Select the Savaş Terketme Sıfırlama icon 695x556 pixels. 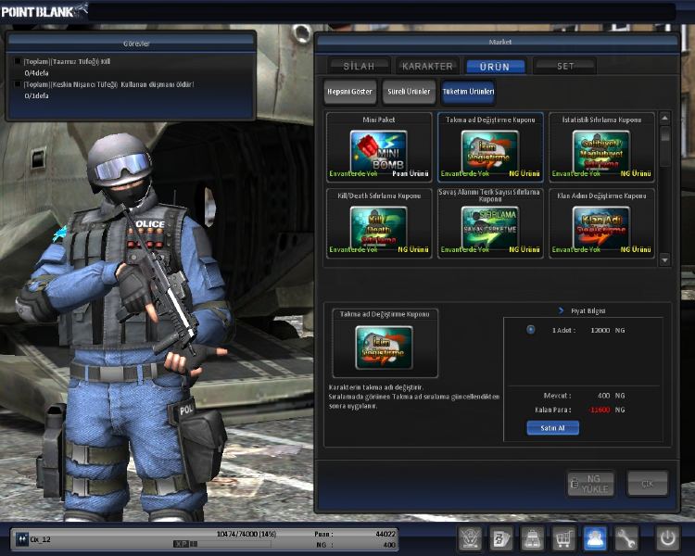pos(490,227)
